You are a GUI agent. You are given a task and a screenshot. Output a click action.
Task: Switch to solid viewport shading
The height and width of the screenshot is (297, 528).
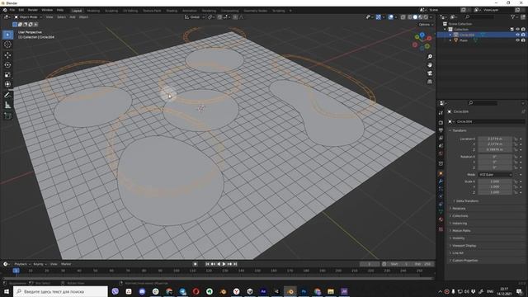(x=415, y=16)
